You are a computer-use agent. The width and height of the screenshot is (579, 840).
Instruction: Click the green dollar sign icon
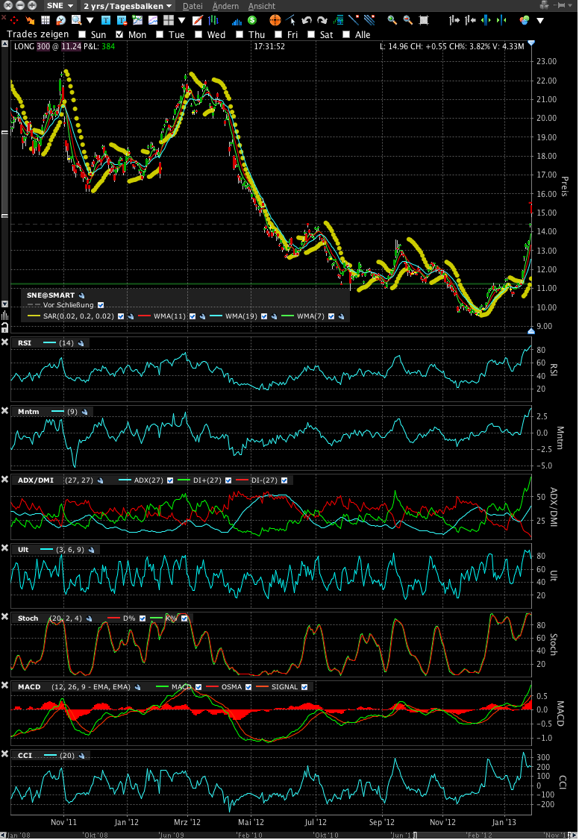252,20
